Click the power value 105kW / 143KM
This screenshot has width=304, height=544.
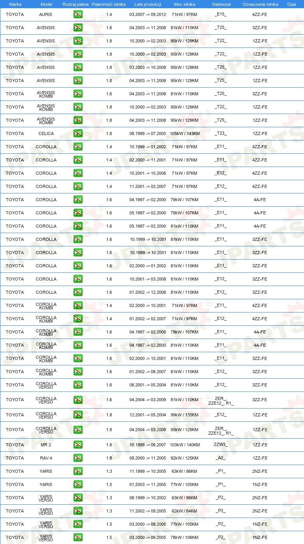point(185,133)
